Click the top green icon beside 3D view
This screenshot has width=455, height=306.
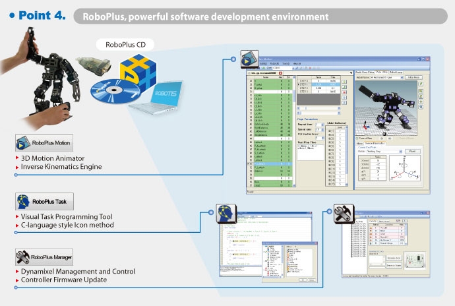421,84
